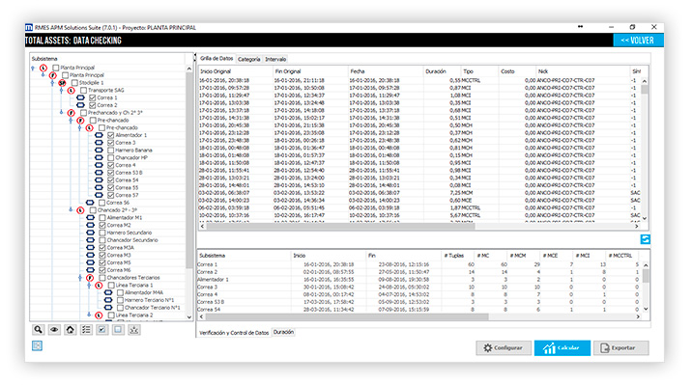This screenshot has height=385, width=692.
Task: Check the Stockpile 1 checkbox
Action: point(74,83)
